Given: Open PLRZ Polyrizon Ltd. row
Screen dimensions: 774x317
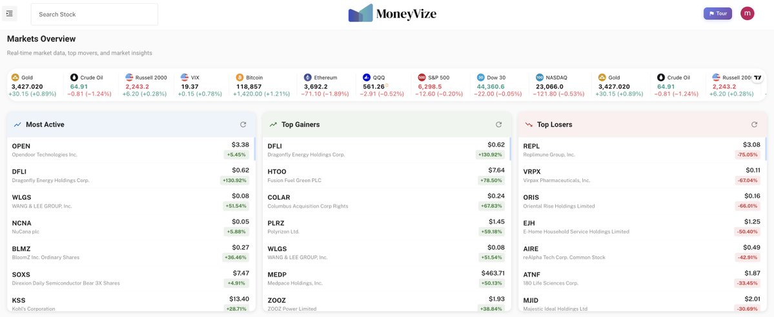Looking at the screenshot, I should [386, 227].
